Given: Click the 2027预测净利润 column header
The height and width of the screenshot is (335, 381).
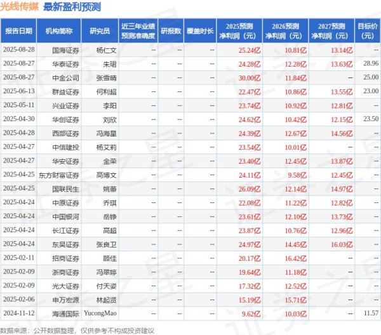Looking at the screenshot, I should pos(331,31).
